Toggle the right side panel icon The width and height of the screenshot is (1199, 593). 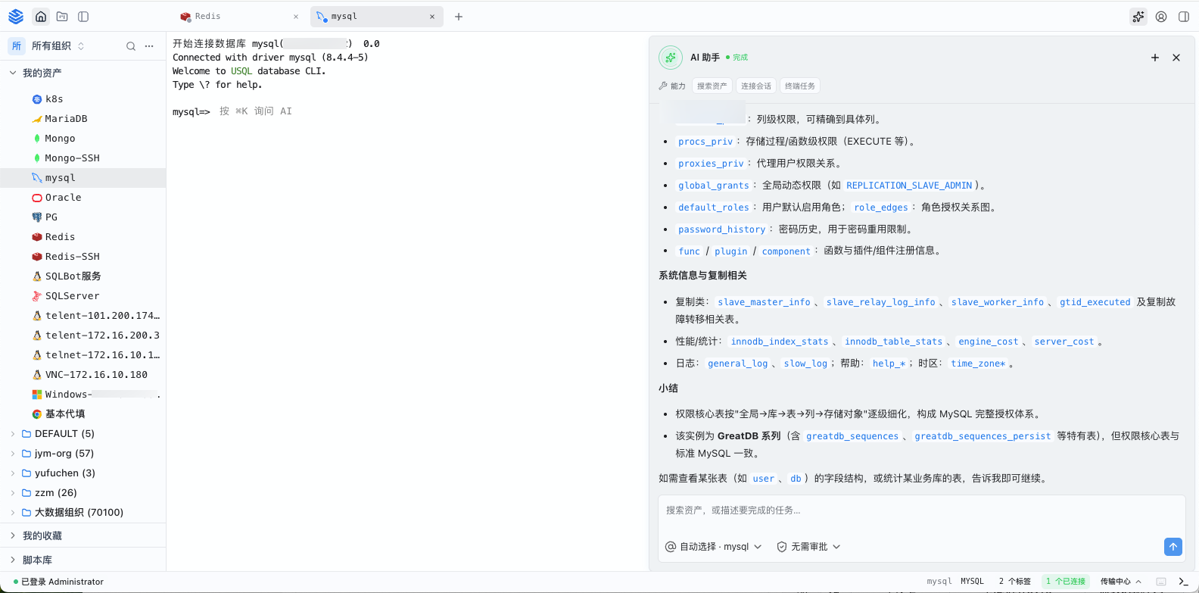(x=1184, y=17)
